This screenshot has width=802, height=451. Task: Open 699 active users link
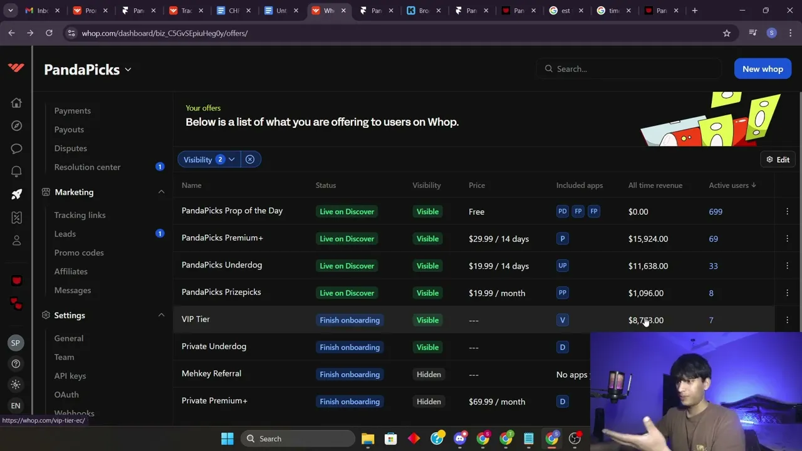coord(716,212)
